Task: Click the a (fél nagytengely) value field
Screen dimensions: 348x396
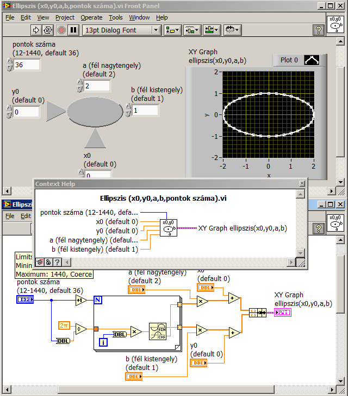Action: 97,86
